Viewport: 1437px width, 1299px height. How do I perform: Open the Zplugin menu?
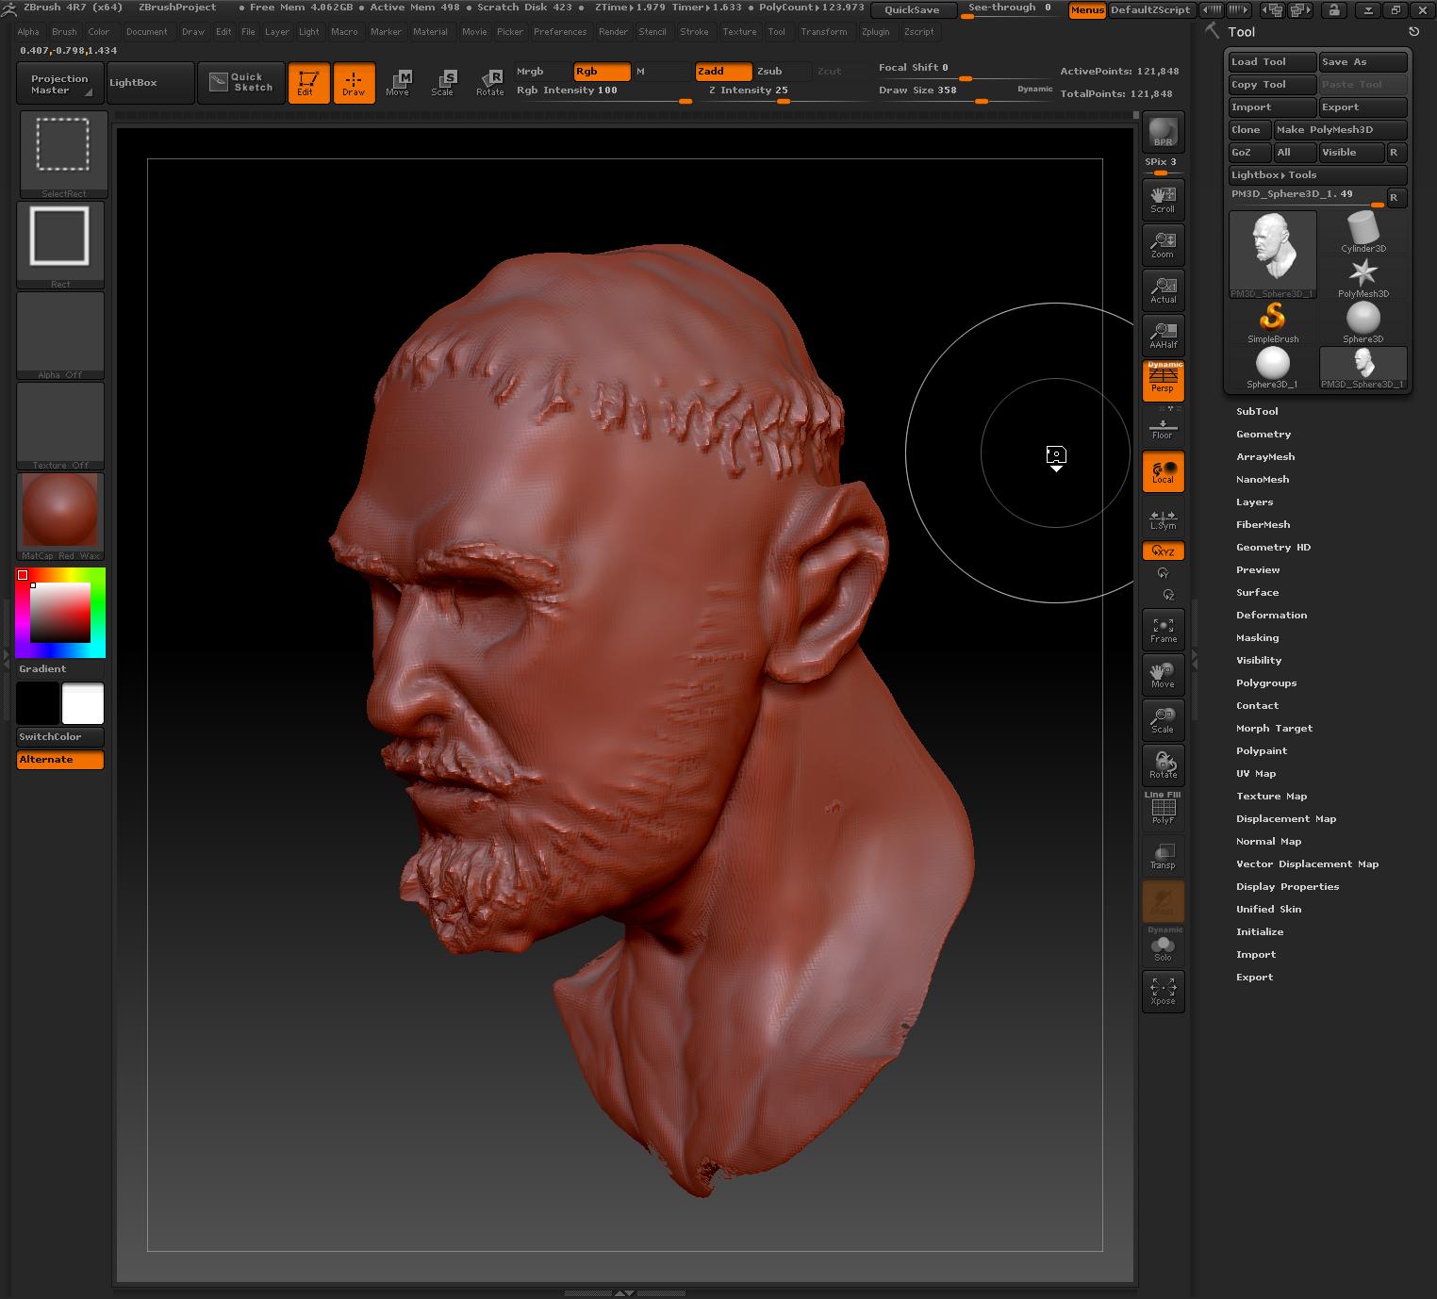point(875,31)
